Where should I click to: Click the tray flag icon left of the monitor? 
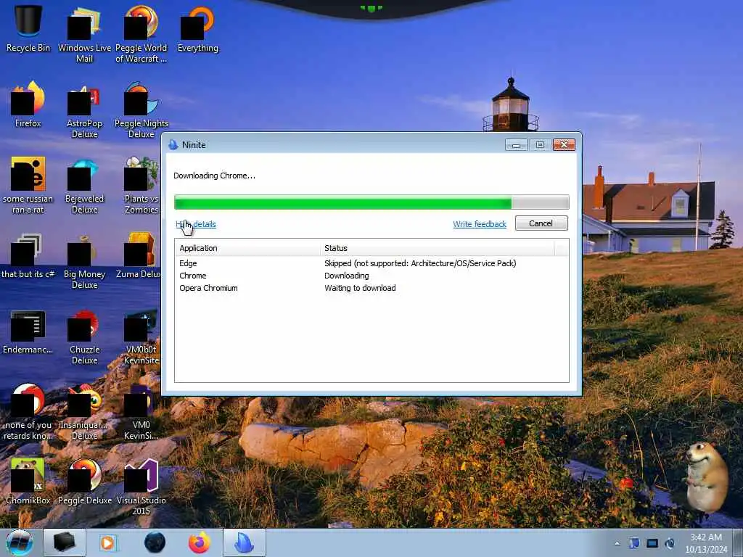point(634,543)
